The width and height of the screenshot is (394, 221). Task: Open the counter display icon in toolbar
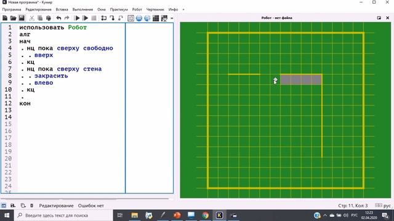coord(131,18)
